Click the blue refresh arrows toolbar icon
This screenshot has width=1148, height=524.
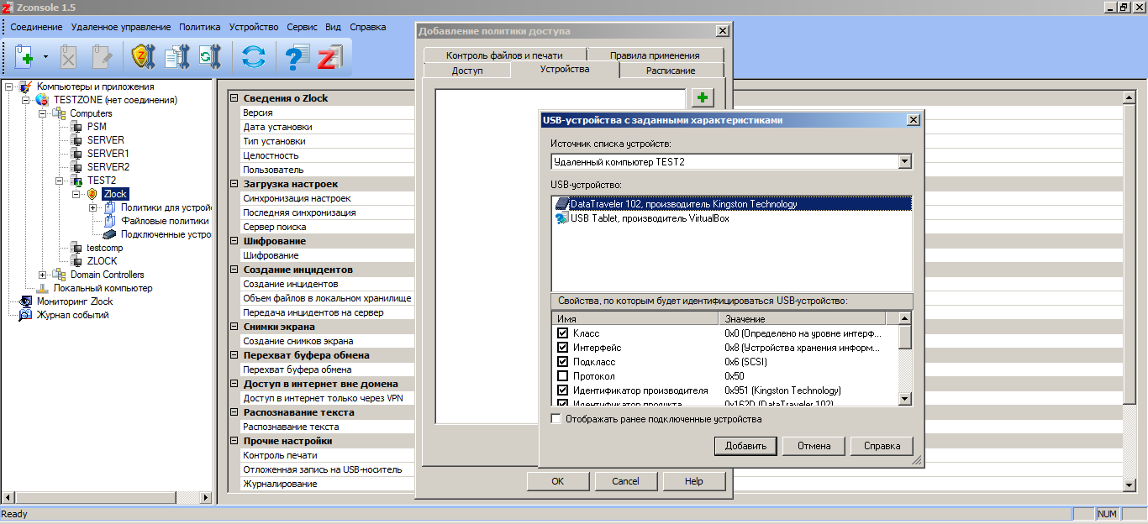pos(253,57)
